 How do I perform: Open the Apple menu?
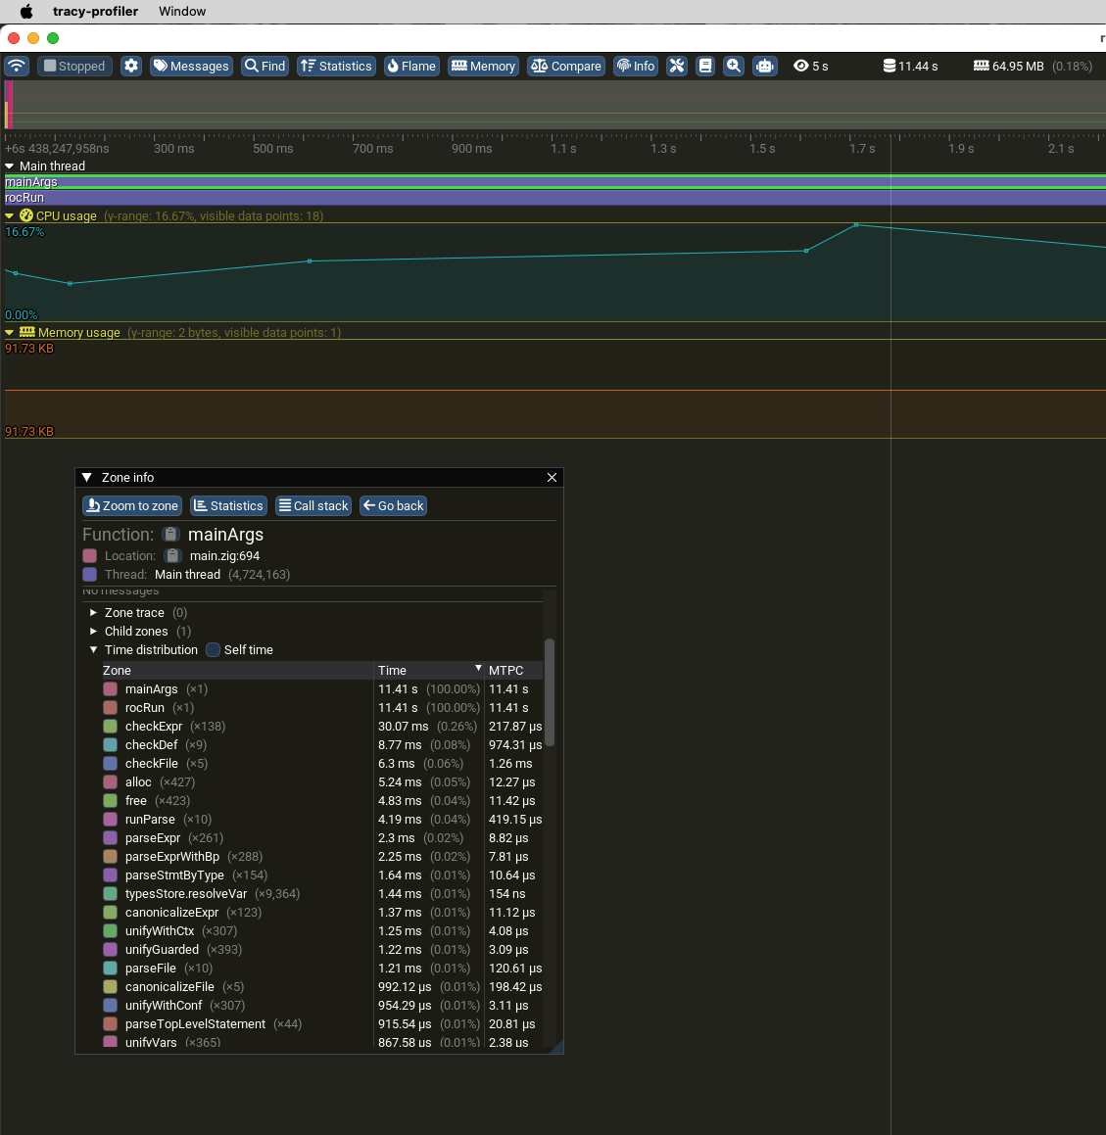click(26, 12)
